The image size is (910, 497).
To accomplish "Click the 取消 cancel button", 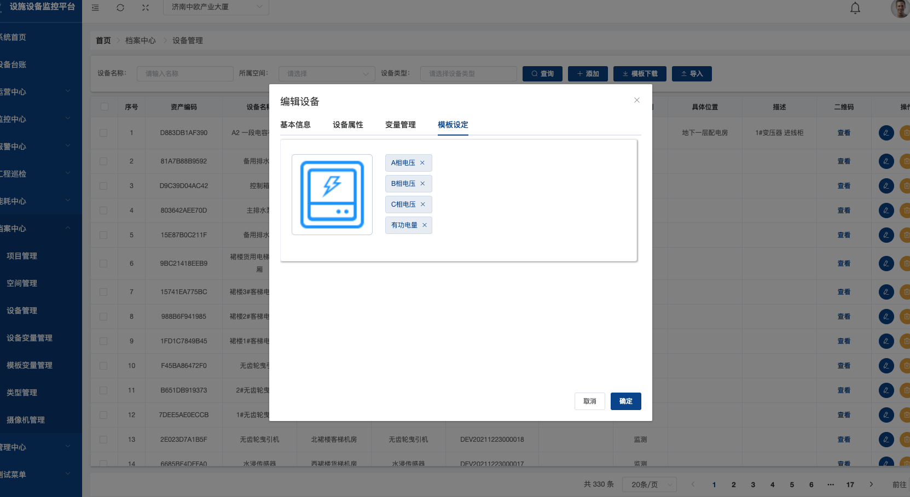I will 589,401.
